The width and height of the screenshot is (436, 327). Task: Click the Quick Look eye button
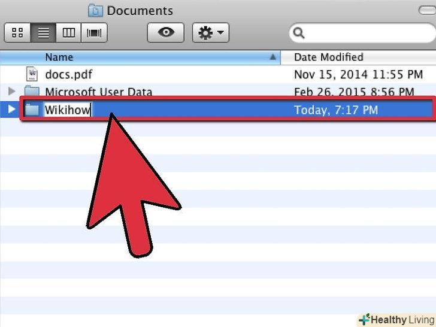pyautogui.click(x=166, y=32)
